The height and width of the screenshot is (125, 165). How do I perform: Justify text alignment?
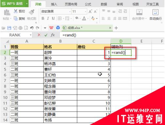click(120, 18)
